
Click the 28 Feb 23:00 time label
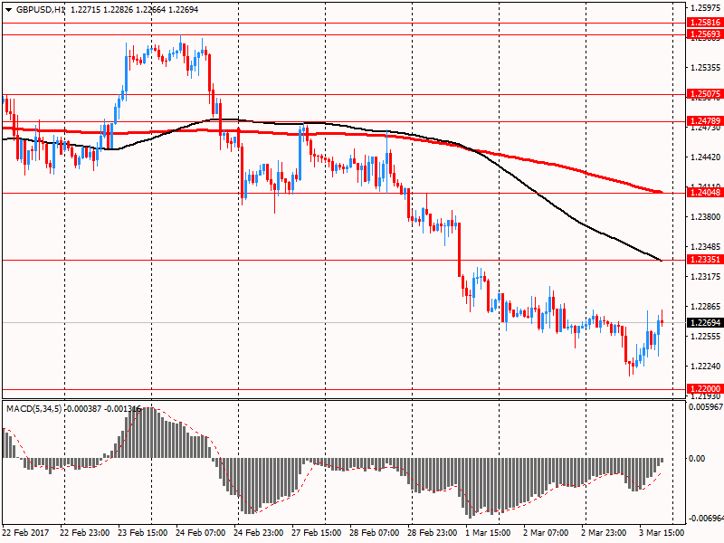(x=433, y=533)
